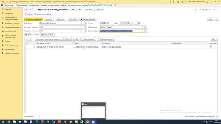Open history clock icon in title bar
The image size is (221, 124).
[174, 2]
